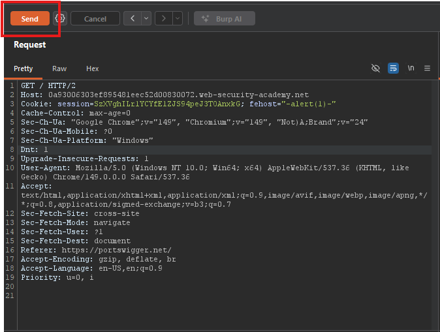This screenshot has width=440, height=332.
Task: Click the session cookie value SzXVghILr1YCYfE1ZJS94peJ3T0AnxkG
Action: click(167, 104)
